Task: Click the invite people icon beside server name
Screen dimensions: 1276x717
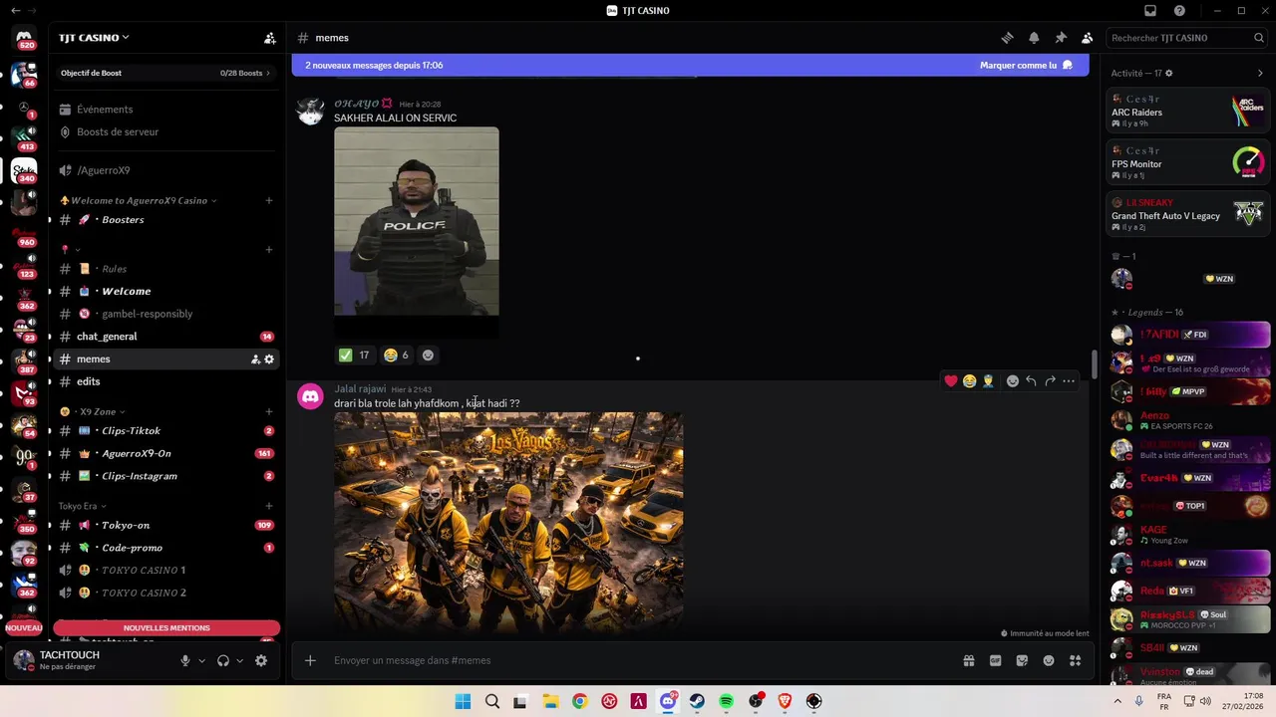Action: click(269, 38)
